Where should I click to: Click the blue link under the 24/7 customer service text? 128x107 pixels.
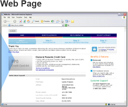coord(99,76)
